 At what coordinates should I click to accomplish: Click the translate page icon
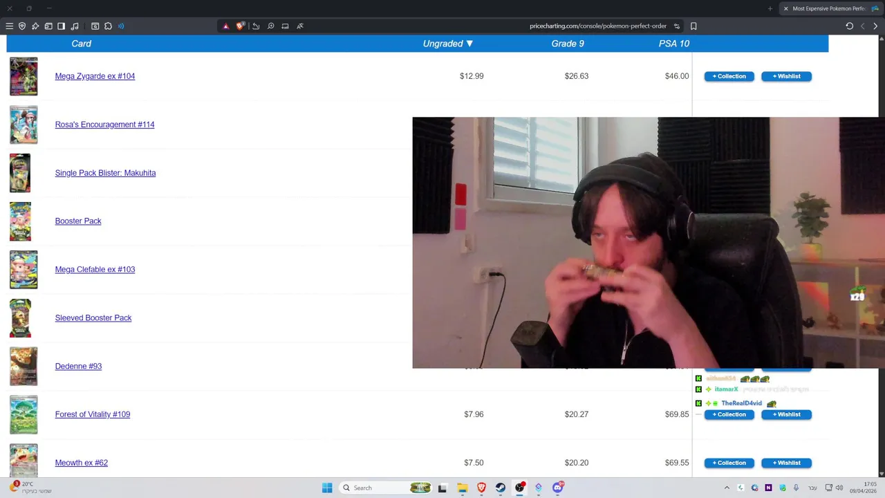point(300,26)
